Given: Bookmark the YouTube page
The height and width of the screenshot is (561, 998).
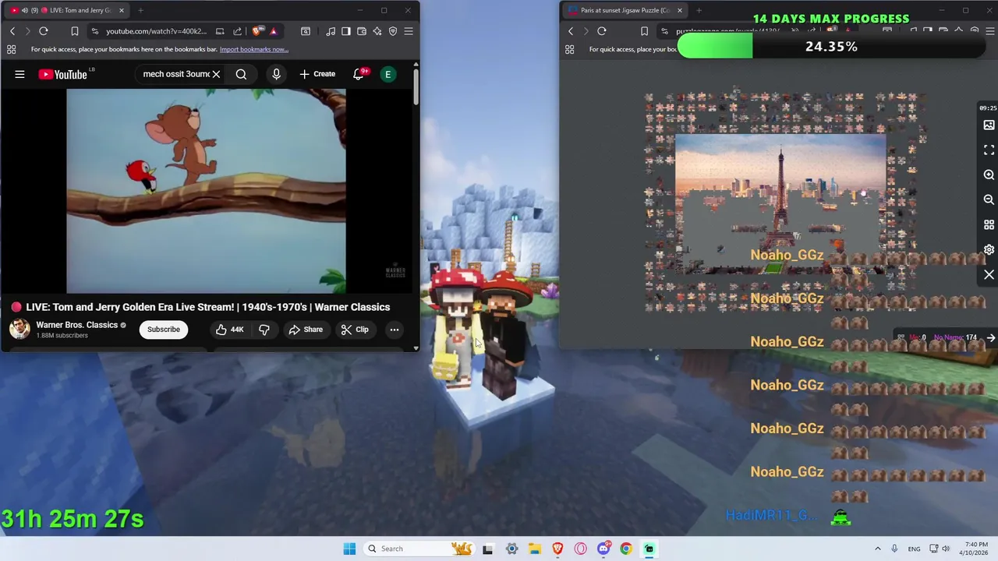Looking at the screenshot, I should (75, 31).
